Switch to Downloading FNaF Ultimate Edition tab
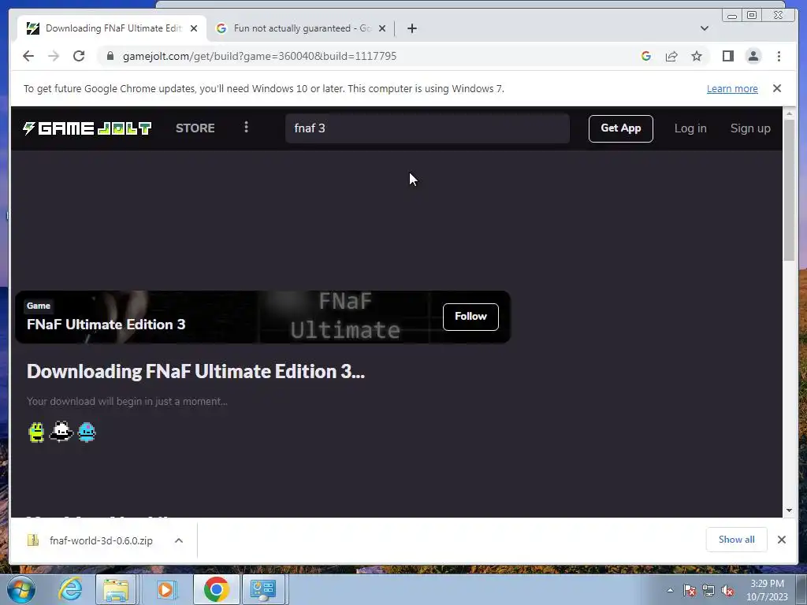This screenshot has height=605, width=807. (x=112, y=28)
